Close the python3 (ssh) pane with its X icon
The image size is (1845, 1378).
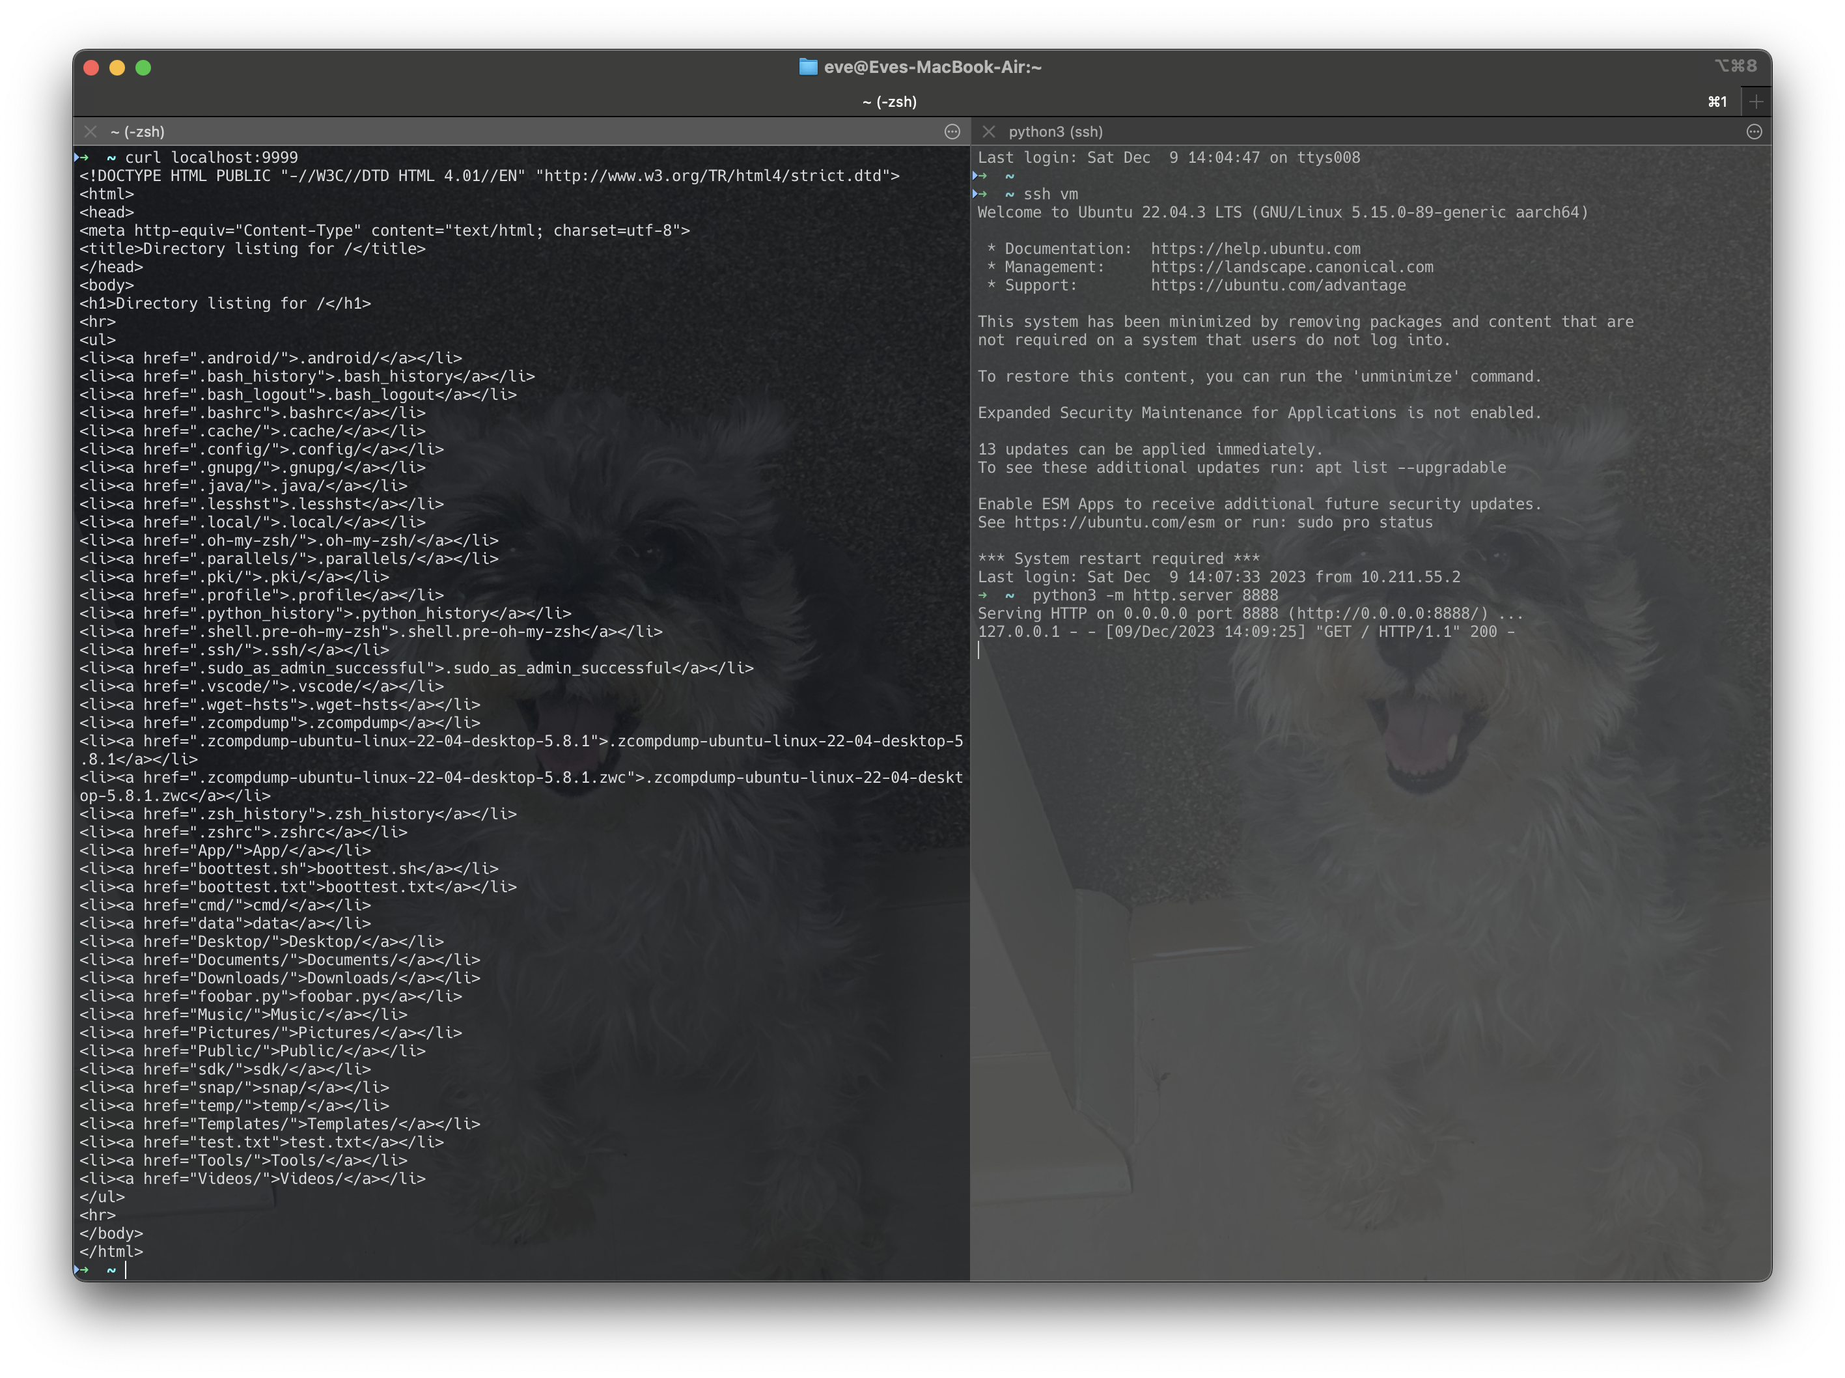989,132
